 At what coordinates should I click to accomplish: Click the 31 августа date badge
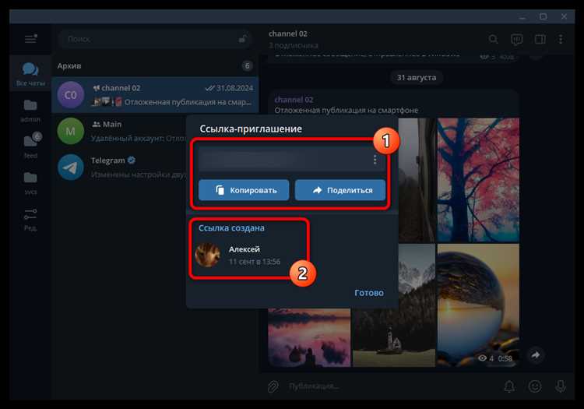click(x=416, y=77)
